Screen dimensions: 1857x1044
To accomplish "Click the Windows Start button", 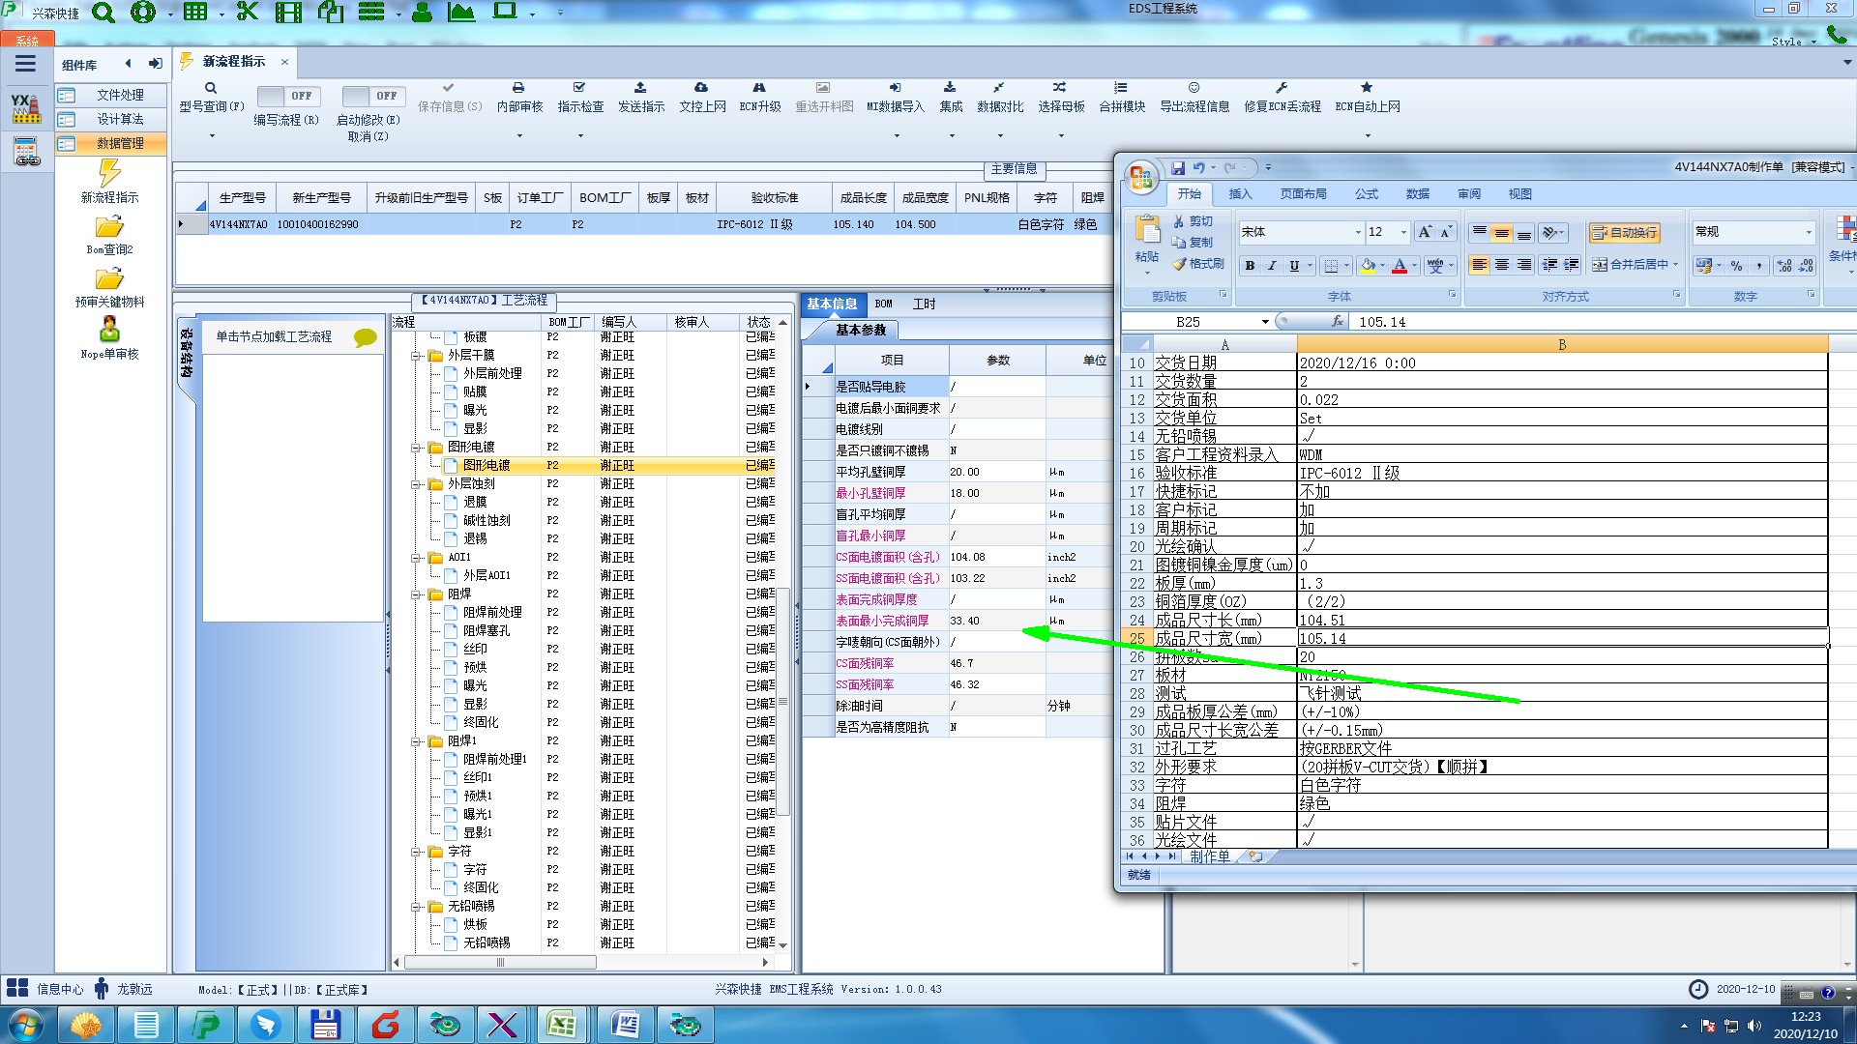I will [26, 1025].
